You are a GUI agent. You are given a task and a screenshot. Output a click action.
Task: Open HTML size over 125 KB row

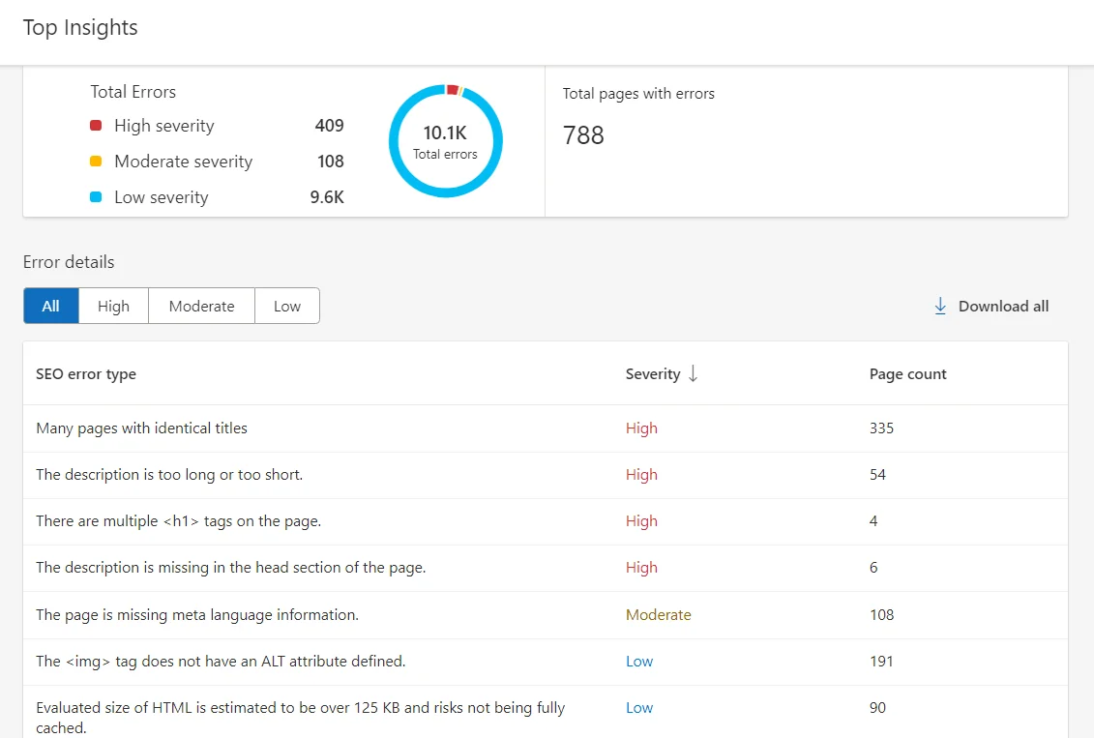(546, 712)
